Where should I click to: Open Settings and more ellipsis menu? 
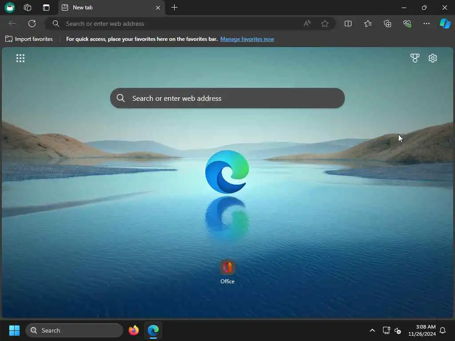[426, 24]
